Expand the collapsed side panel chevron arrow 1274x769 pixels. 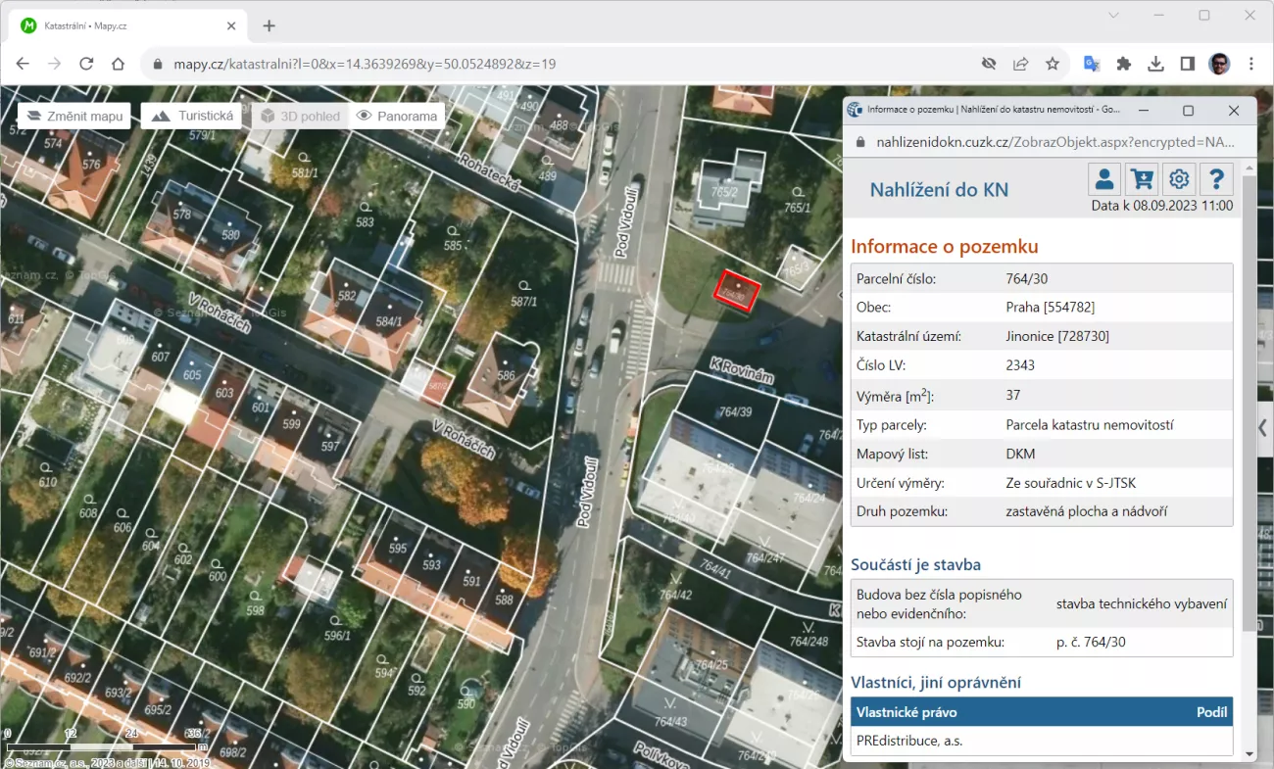pyautogui.click(x=1262, y=428)
